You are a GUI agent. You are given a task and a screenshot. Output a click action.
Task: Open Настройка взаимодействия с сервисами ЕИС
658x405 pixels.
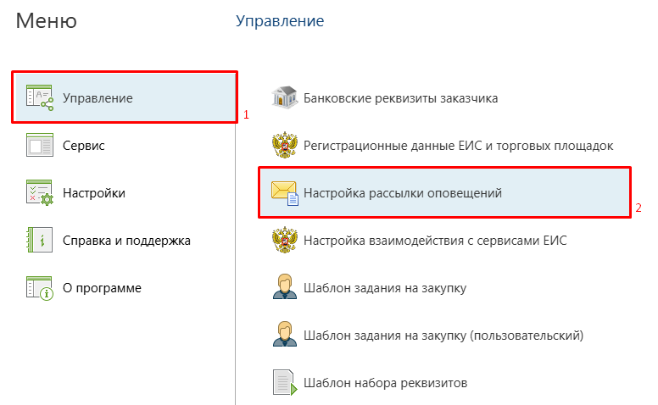click(x=435, y=241)
